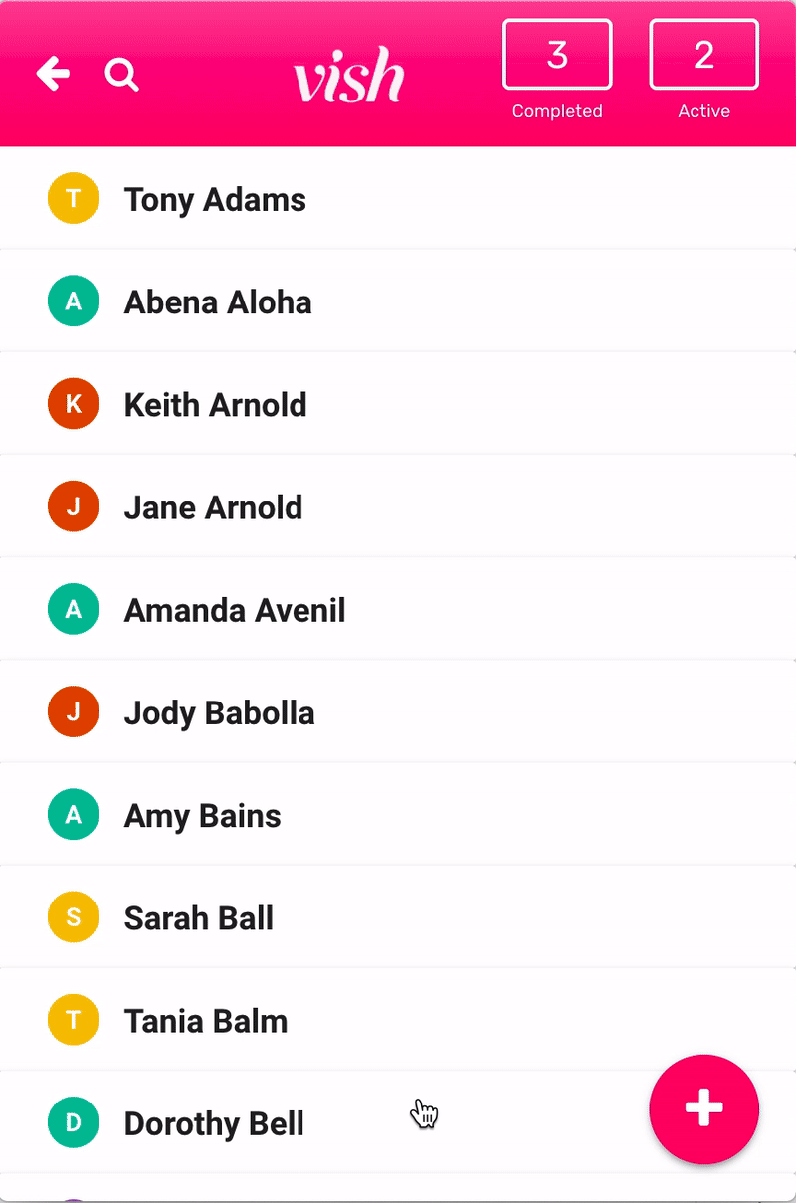Click the back arrow icon
Viewport: 796px width, 1203px height.
tap(53, 74)
